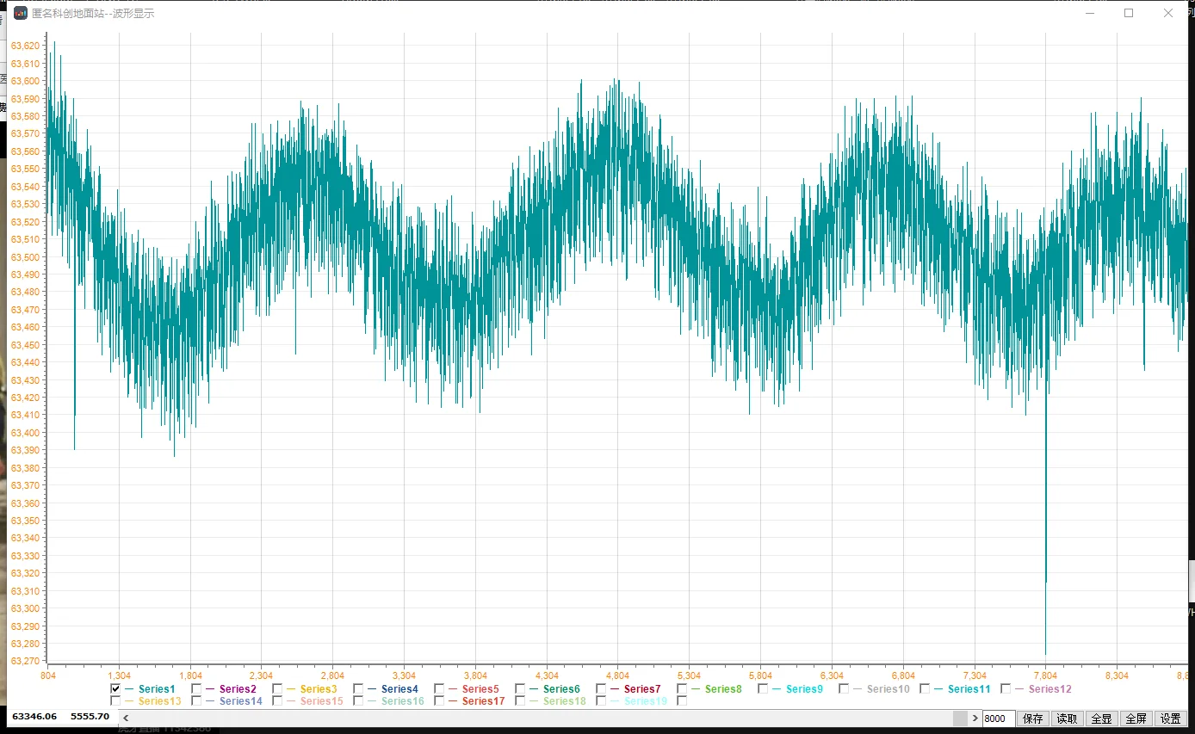Viewport: 1195px width, 734px height.
Task: Turn on the Series17 checkbox
Action: tap(439, 701)
